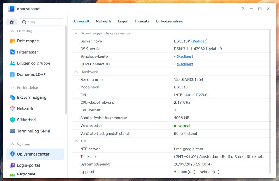This screenshot has height=181, width=279.
Task: Click the 2.13 GHz clock value
Action: click(182, 102)
